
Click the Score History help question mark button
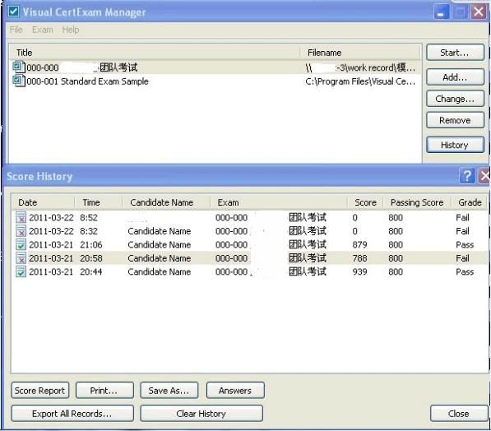tap(467, 176)
